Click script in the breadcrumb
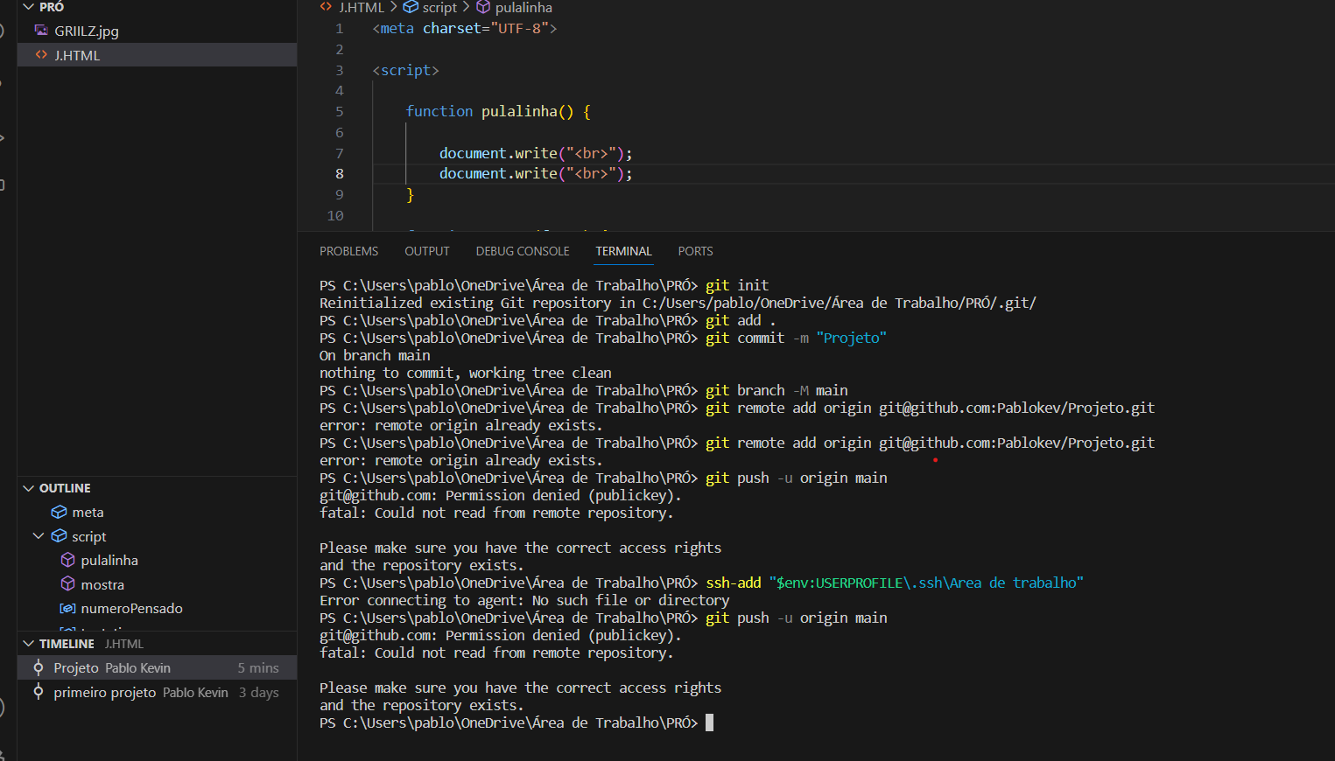Viewport: 1335px width, 761px height. coord(439,7)
